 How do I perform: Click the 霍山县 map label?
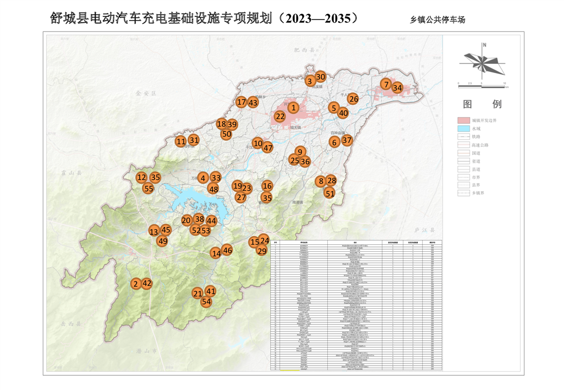[x=71, y=173]
